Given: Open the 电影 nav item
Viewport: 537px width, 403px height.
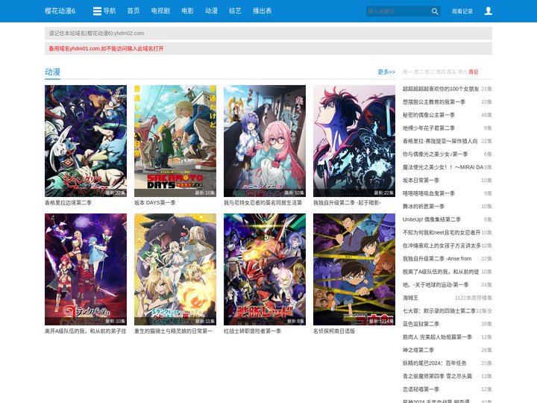Looking at the screenshot, I should 187,11.
